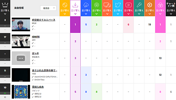Click artist name 安田章大
This screenshot has width=176, height=100.
pyautogui.click(x=36, y=57)
